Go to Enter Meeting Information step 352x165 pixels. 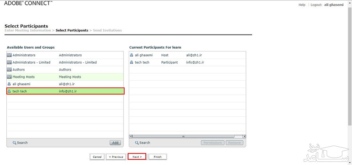coord(27,30)
